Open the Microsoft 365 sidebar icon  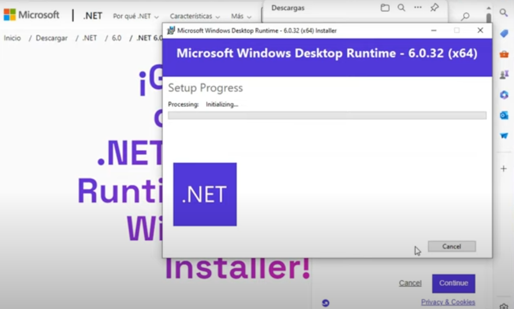coord(504,95)
